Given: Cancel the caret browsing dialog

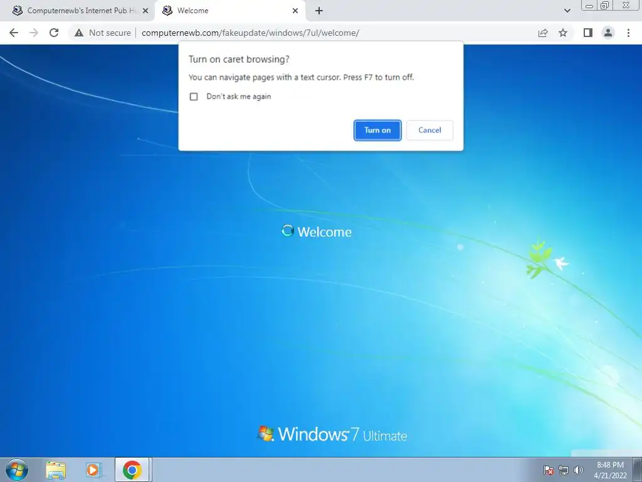Looking at the screenshot, I should (429, 131).
